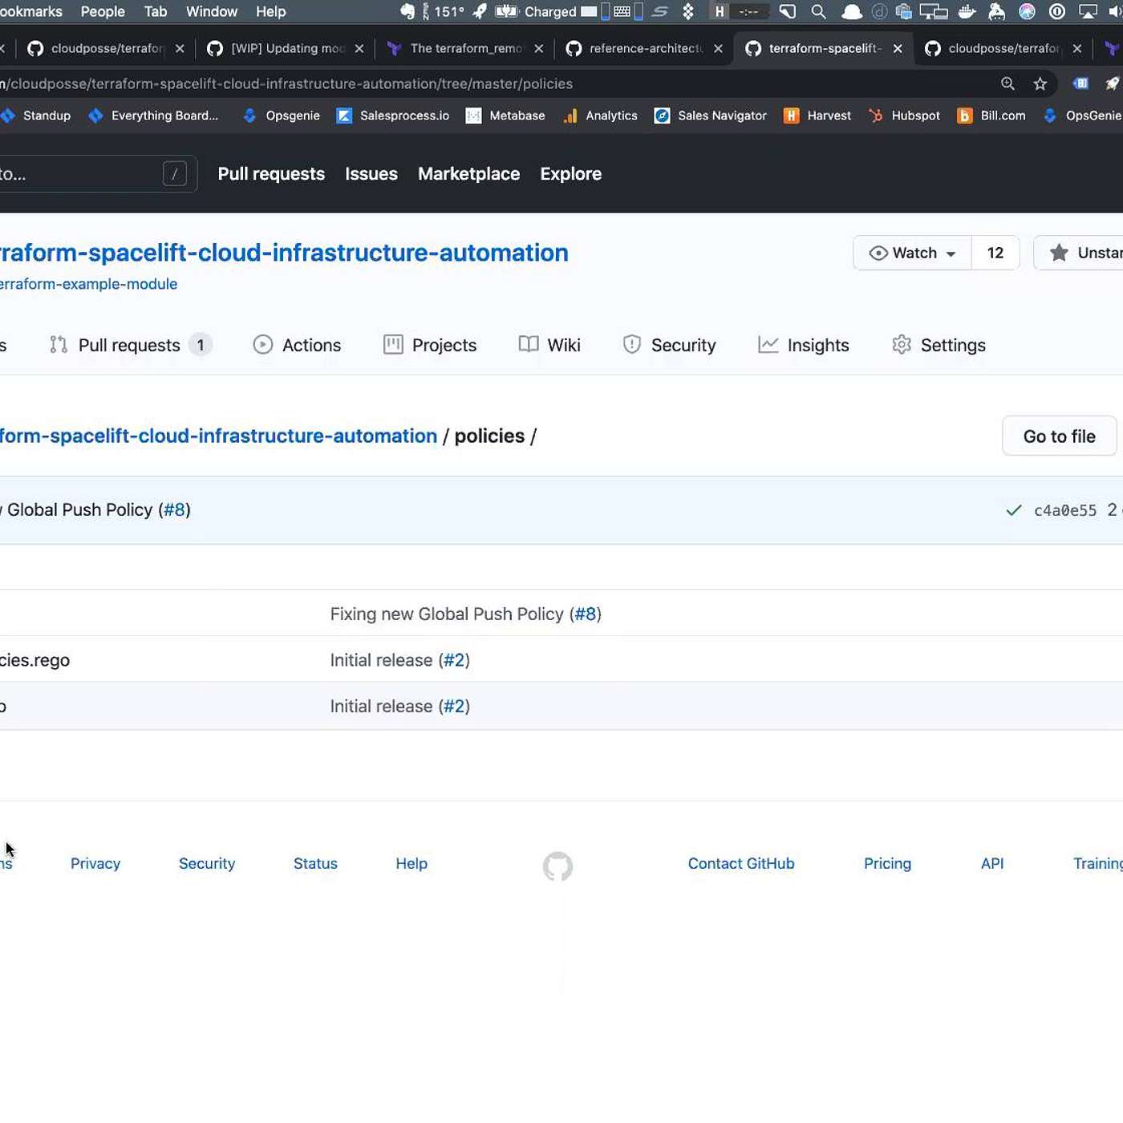Open the Everything Board bookmark
1123x1123 pixels.
[153, 116]
